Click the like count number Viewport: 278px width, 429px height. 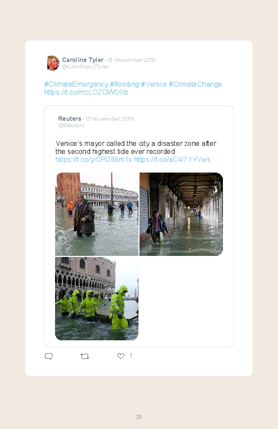pyautogui.click(x=130, y=355)
